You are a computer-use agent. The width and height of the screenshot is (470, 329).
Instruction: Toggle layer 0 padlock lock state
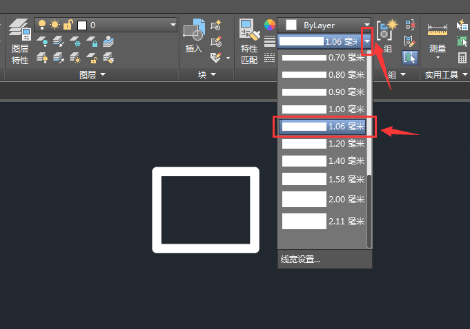tap(68, 25)
